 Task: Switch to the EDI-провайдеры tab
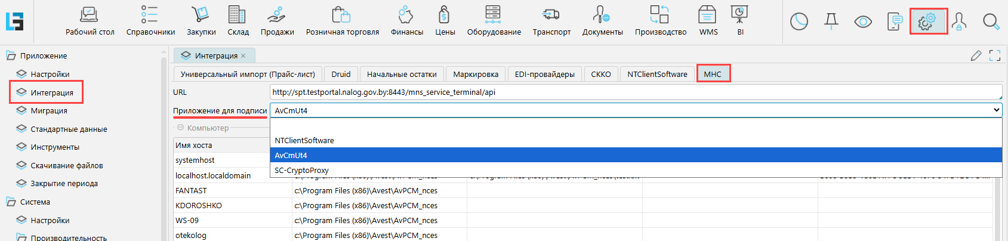pos(544,74)
